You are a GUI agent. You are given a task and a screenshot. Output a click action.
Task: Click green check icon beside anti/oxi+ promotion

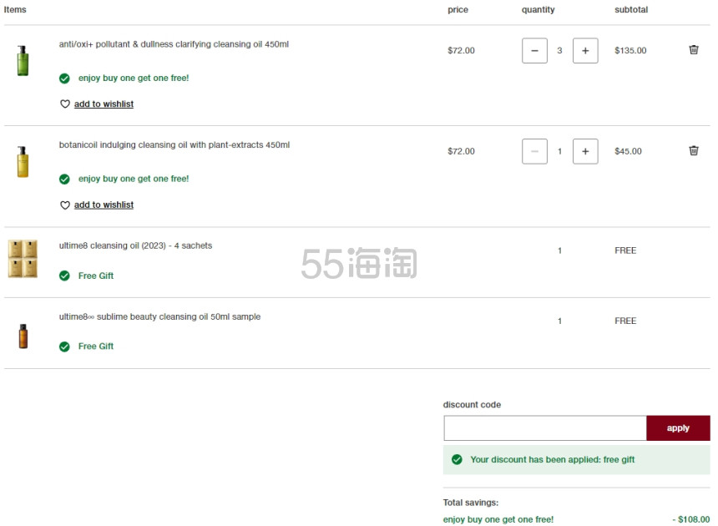point(64,78)
